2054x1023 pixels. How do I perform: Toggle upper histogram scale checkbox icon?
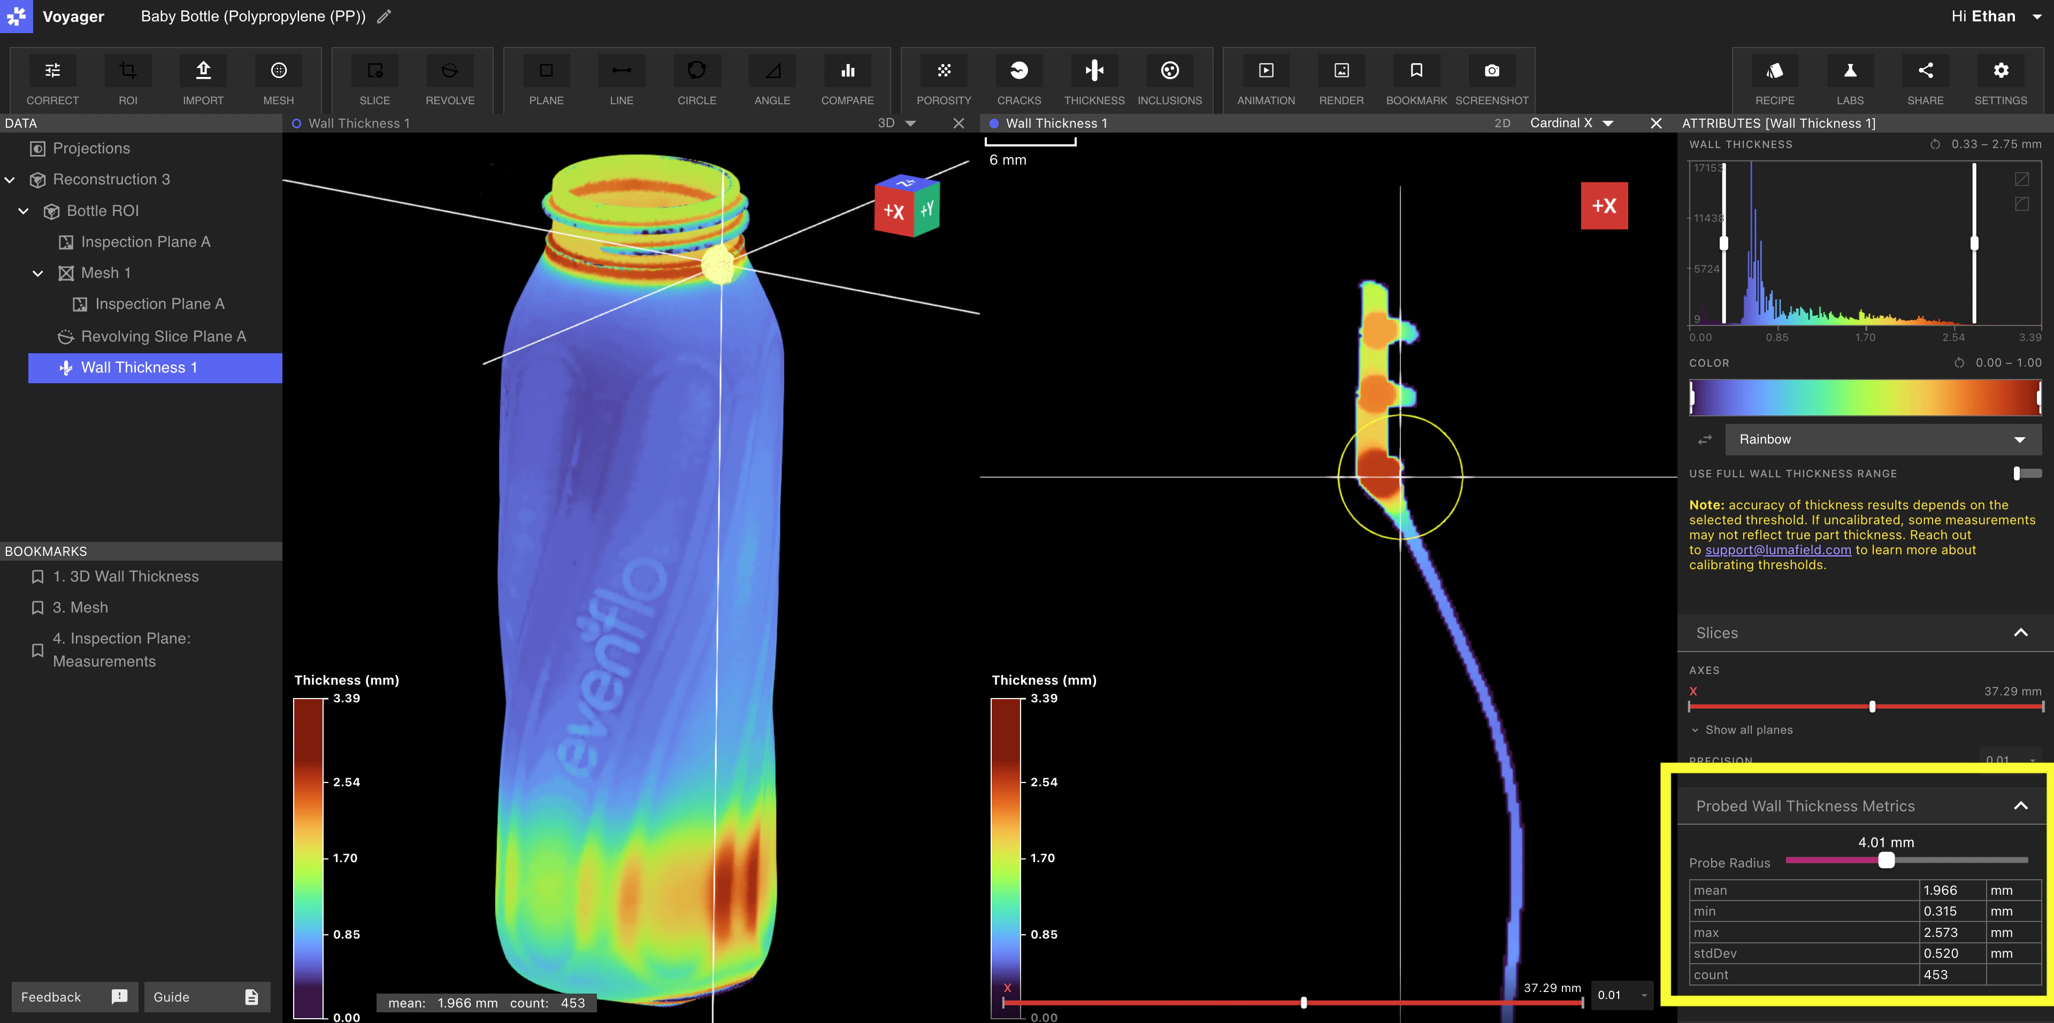click(x=2021, y=179)
